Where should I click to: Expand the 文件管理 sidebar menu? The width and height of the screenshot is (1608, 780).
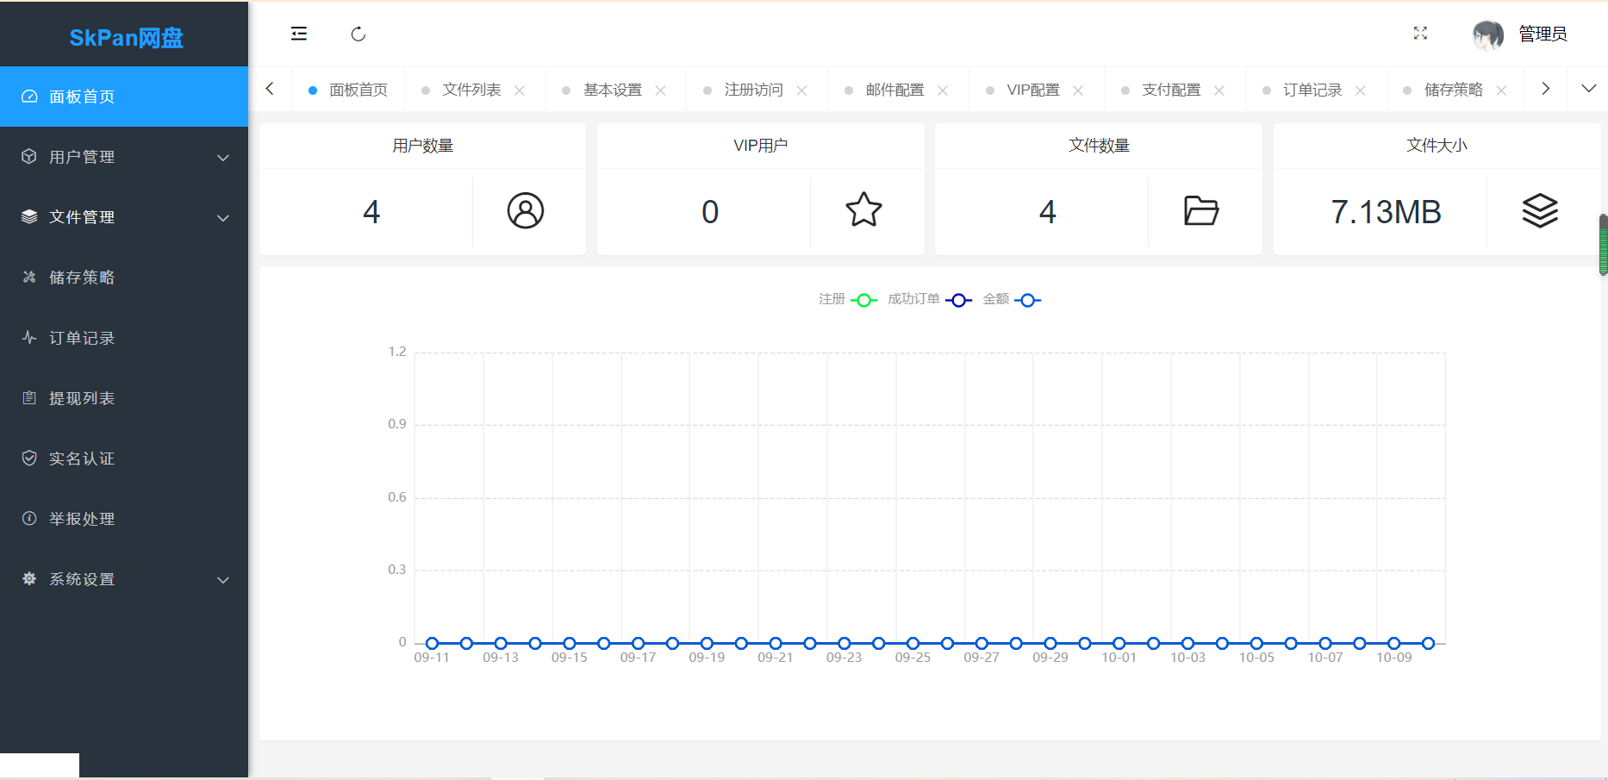(x=124, y=217)
